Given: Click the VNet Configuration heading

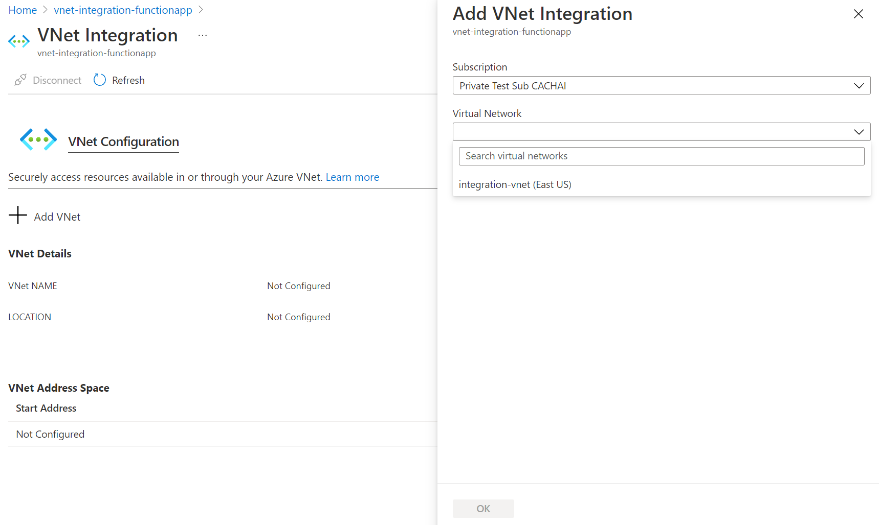Looking at the screenshot, I should coord(123,141).
